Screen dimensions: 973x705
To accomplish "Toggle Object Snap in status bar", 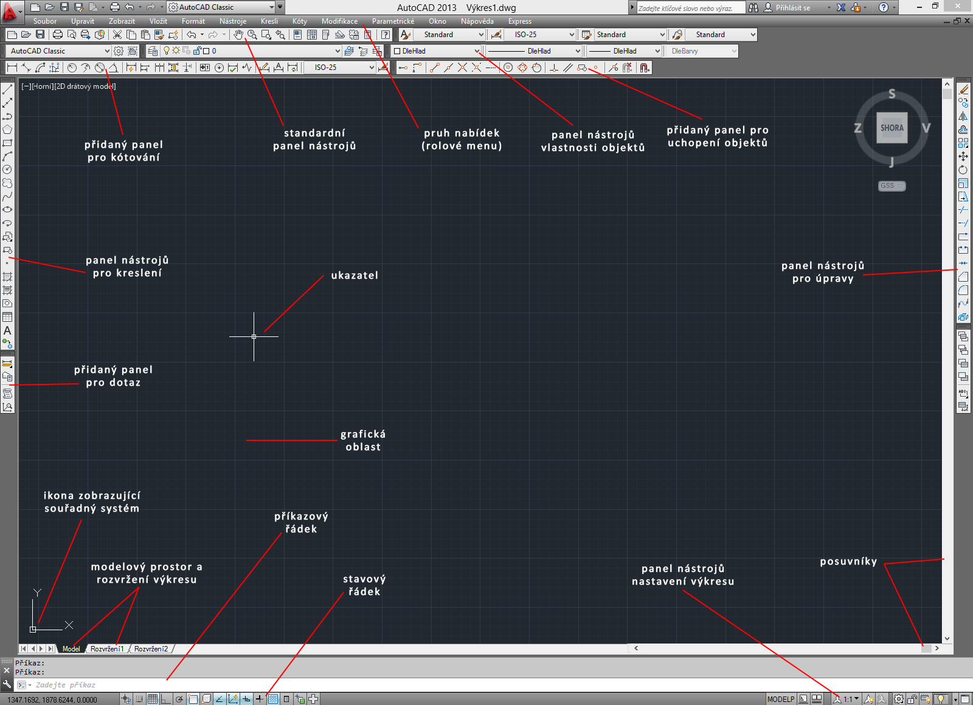I will 193,699.
